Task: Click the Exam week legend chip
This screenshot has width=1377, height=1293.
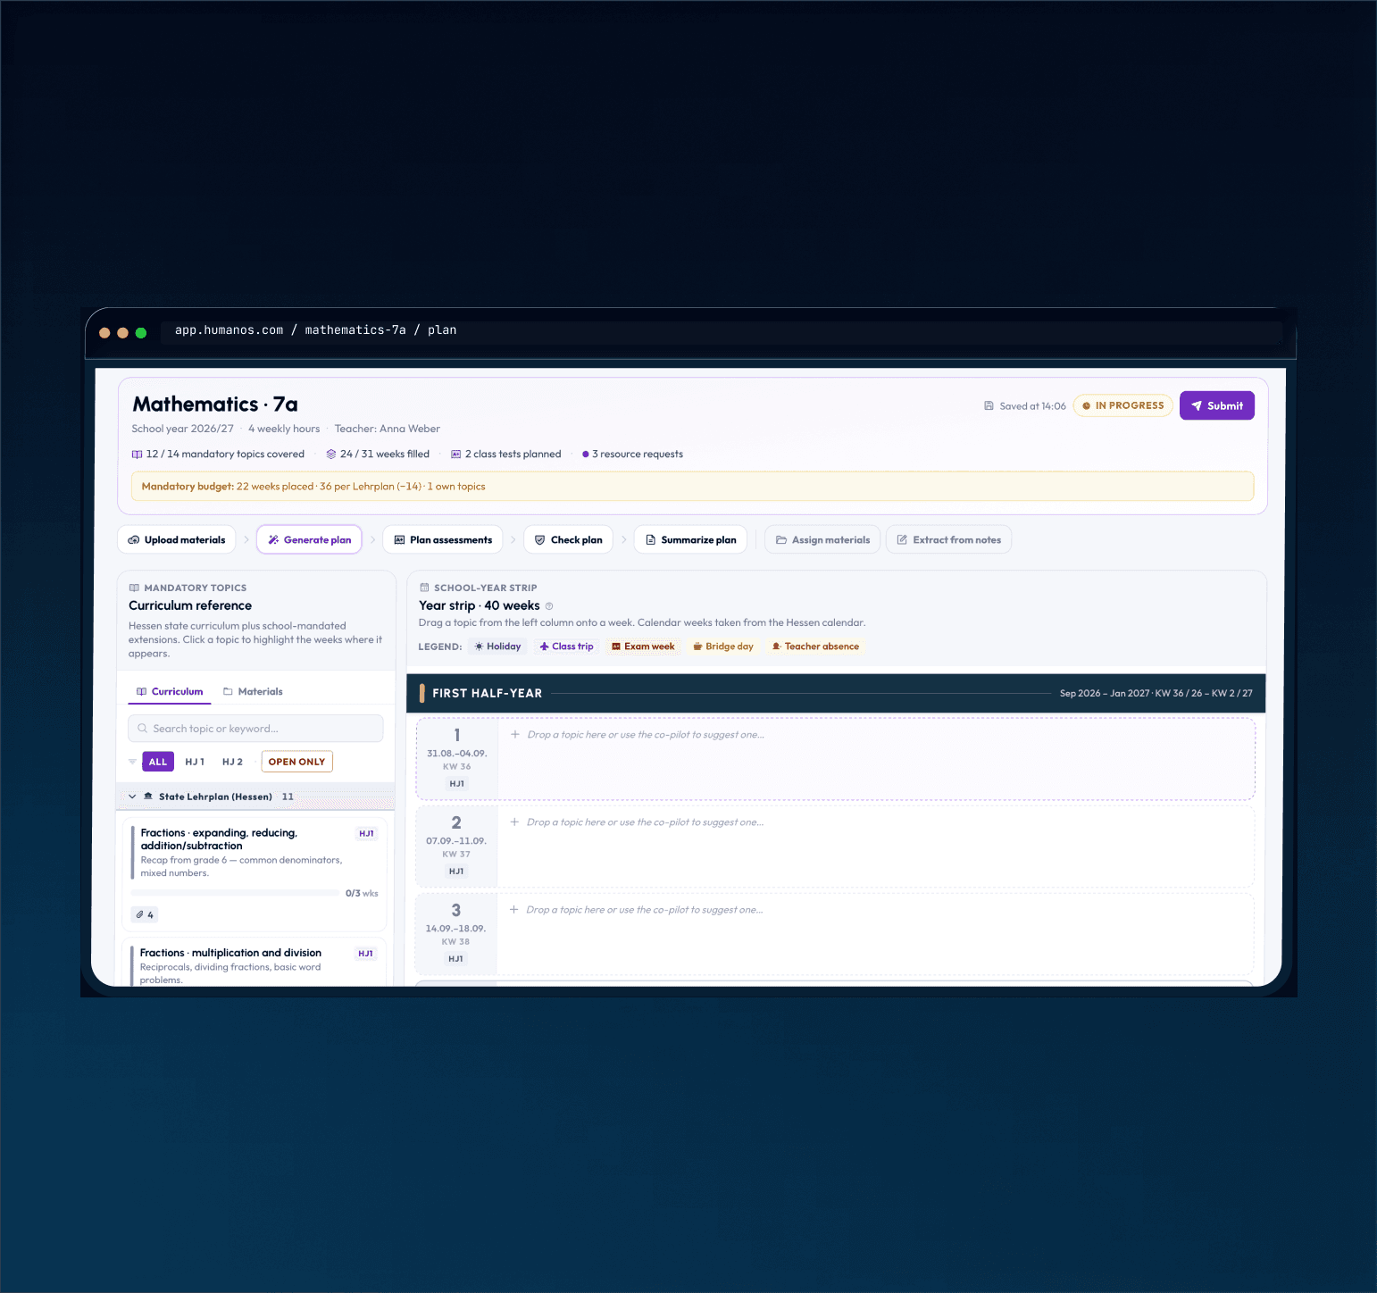Action: (x=643, y=646)
